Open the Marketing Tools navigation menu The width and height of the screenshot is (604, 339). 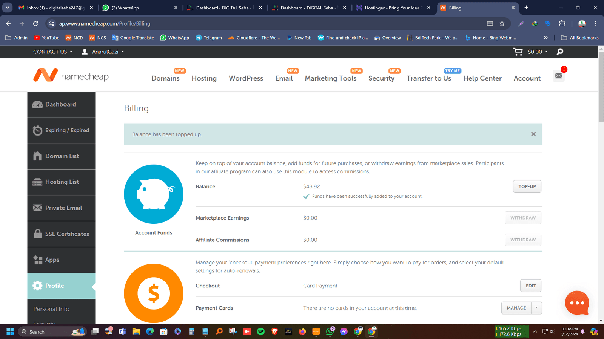click(x=331, y=78)
